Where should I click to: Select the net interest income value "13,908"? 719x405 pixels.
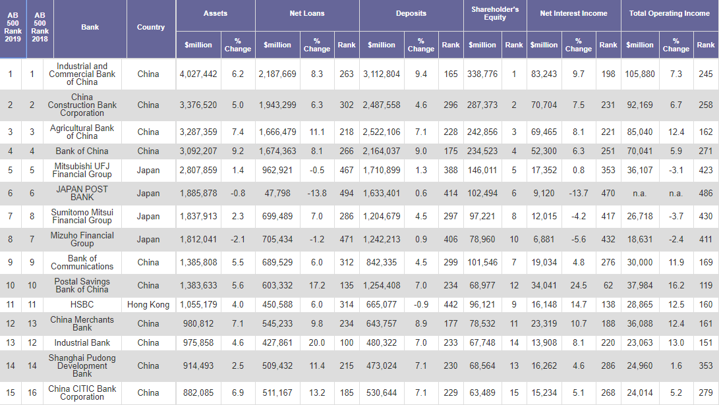point(544,342)
